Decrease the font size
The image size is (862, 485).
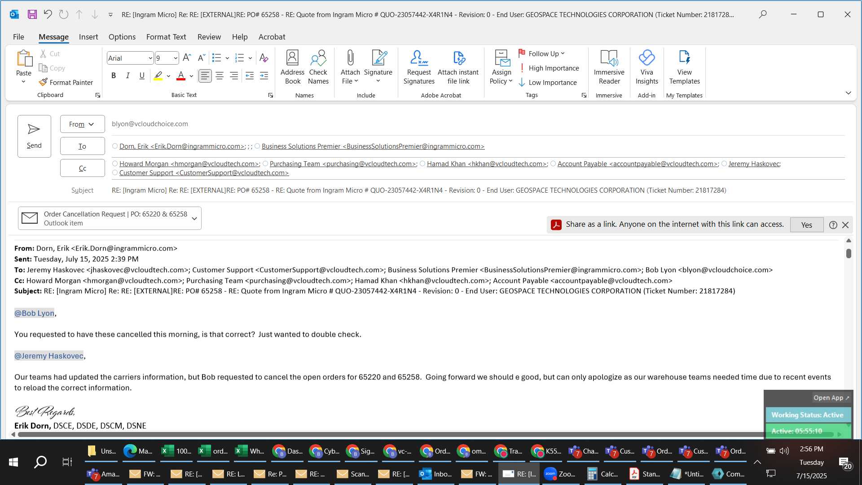coord(202,57)
